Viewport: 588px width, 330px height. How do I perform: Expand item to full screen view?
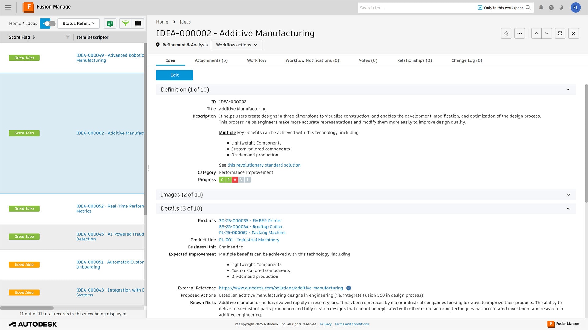coord(560,33)
